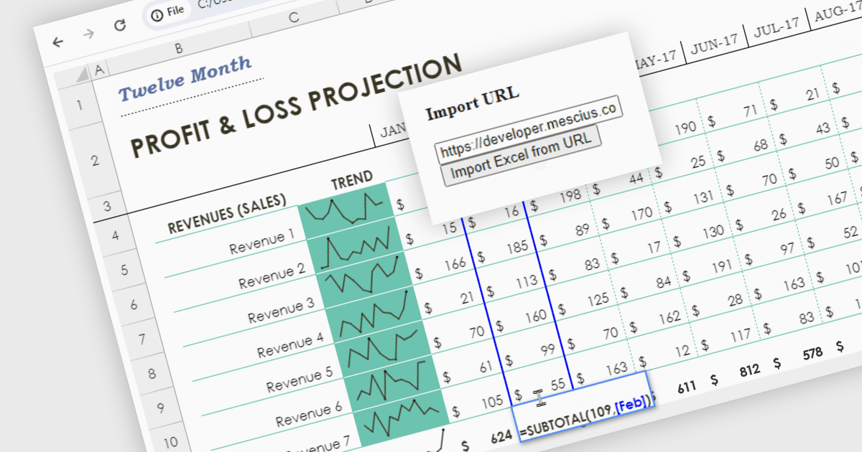Click the total cell showing 578

point(812,354)
